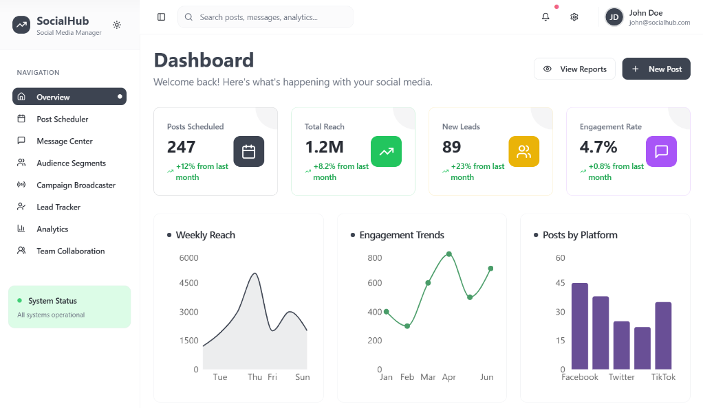Create a post with New Post button
Image resolution: width=703 pixels, height=408 pixels.
tap(656, 69)
